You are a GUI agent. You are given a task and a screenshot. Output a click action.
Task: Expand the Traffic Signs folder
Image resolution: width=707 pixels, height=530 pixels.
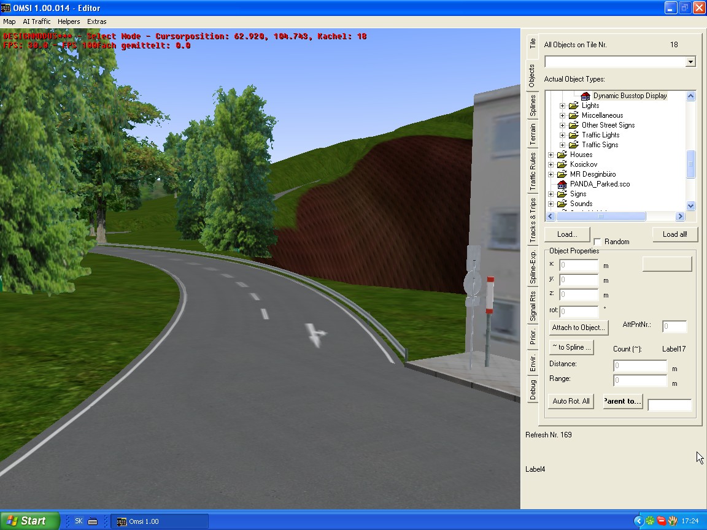click(562, 145)
